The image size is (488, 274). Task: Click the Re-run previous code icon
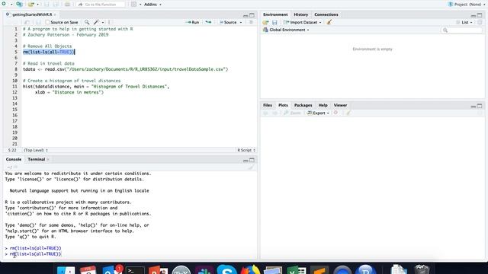(208, 22)
